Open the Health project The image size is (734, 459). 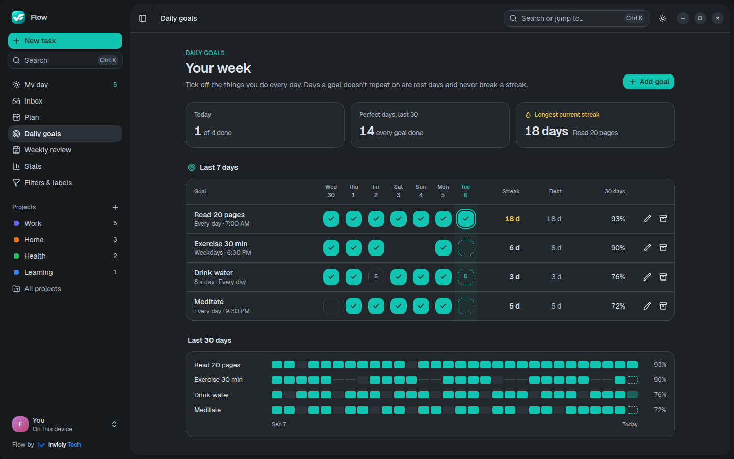click(65, 256)
